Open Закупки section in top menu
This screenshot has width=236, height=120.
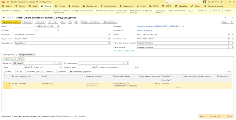(x=20, y=6)
